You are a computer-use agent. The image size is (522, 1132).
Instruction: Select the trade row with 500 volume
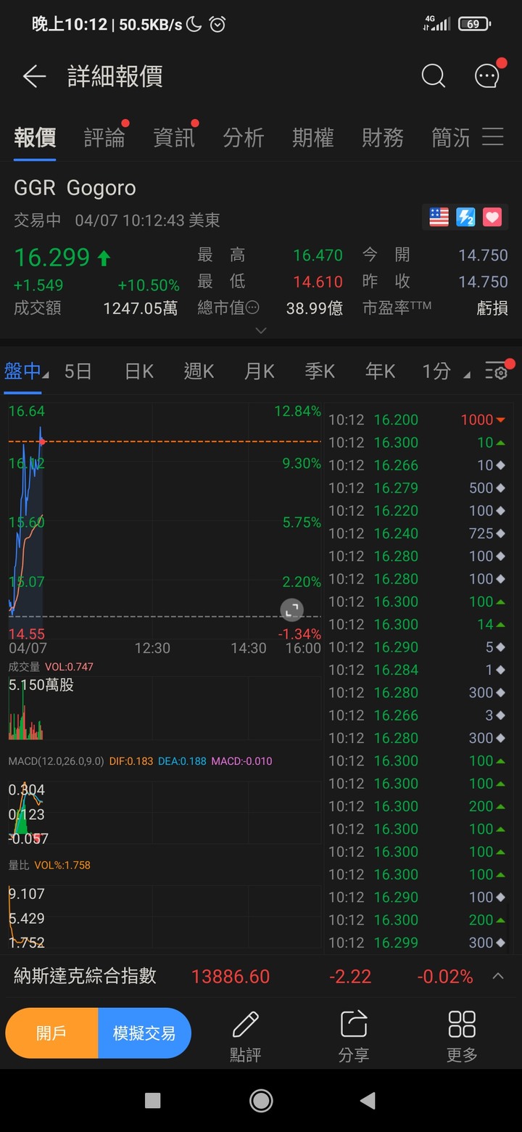[418, 488]
